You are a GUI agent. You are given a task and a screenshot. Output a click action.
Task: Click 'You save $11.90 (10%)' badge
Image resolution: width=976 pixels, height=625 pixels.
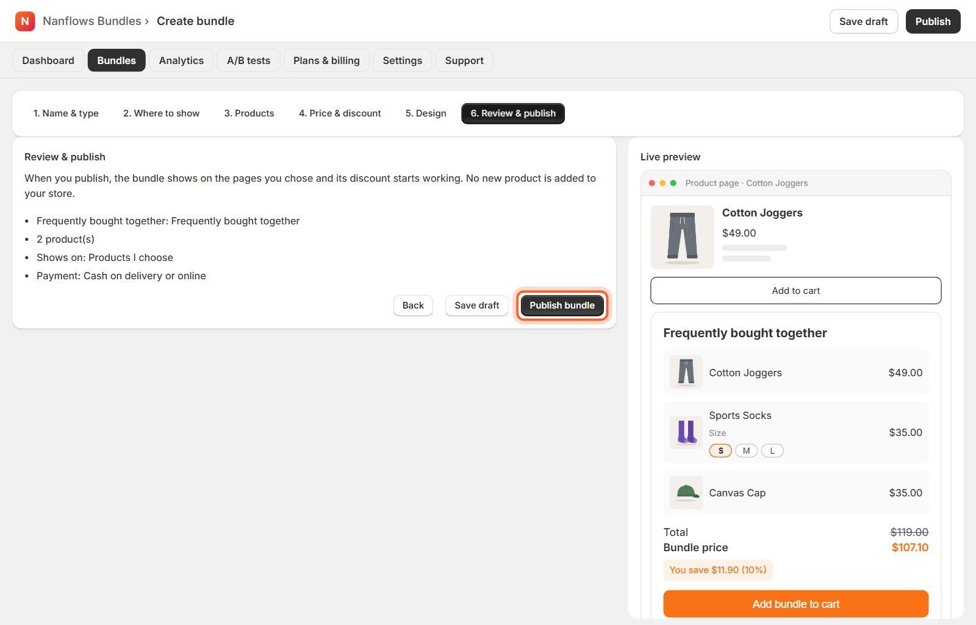coord(718,570)
